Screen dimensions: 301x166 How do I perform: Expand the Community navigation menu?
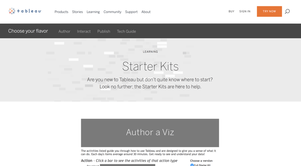click(113, 12)
